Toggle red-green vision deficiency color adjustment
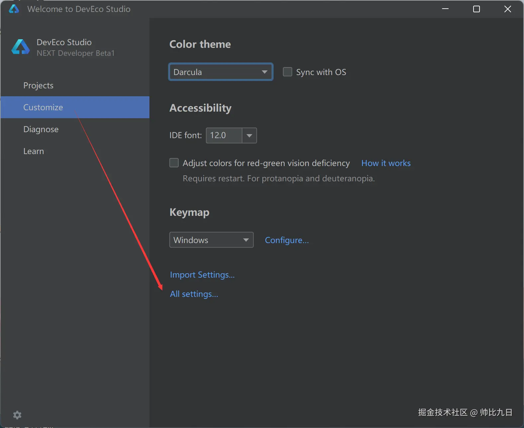The height and width of the screenshot is (428, 524). tap(174, 163)
